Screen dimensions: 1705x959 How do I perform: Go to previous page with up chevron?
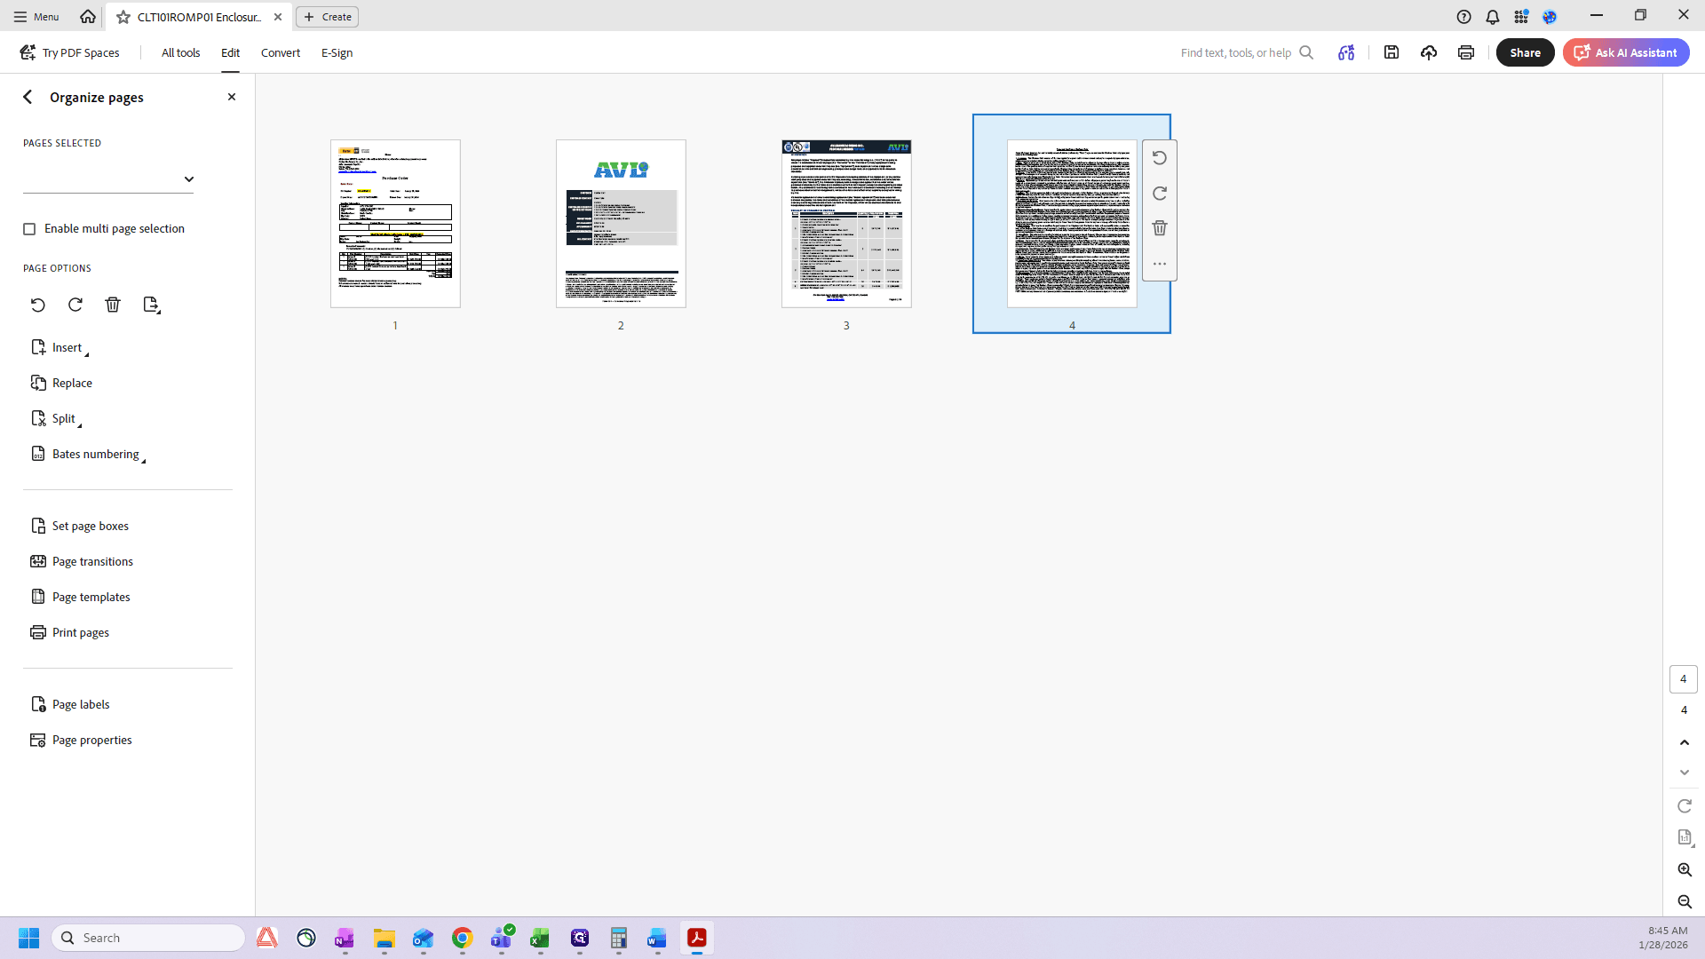(x=1685, y=742)
